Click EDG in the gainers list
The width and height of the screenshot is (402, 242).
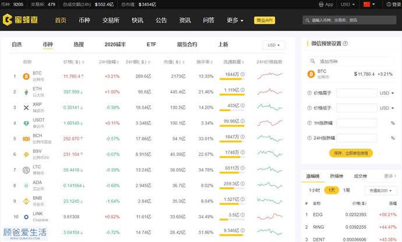[318, 215]
